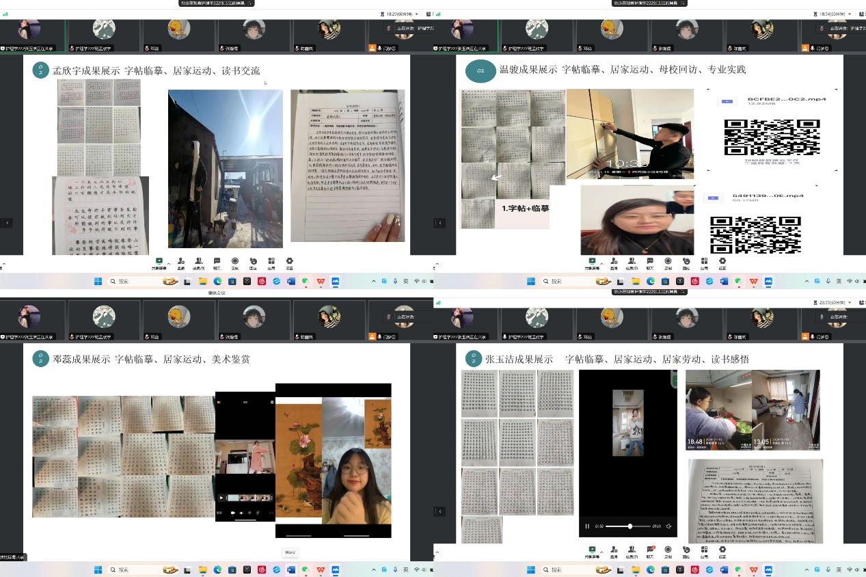Open Apps grid icon under 邓蕊 slide

click(x=271, y=550)
